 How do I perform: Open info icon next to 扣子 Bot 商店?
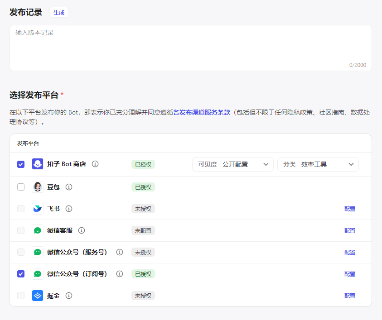(x=95, y=164)
